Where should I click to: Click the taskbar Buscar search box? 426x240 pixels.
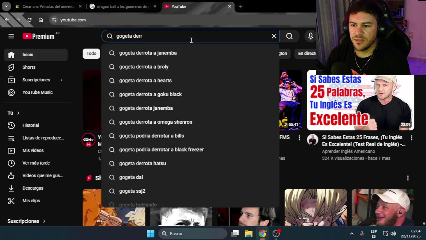193,234
